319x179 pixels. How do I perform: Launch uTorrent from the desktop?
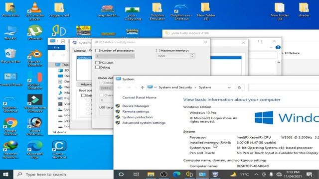pyautogui.click(x=35, y=32)
